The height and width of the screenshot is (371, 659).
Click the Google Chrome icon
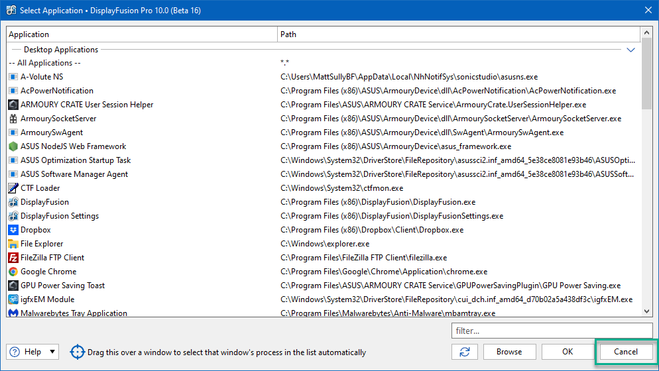pyautogui.click(x=13, y=272)
